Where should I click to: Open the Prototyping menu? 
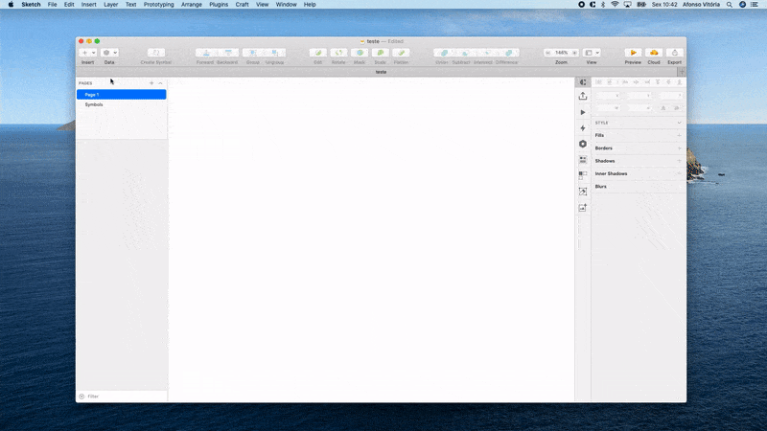pos(159,5)
